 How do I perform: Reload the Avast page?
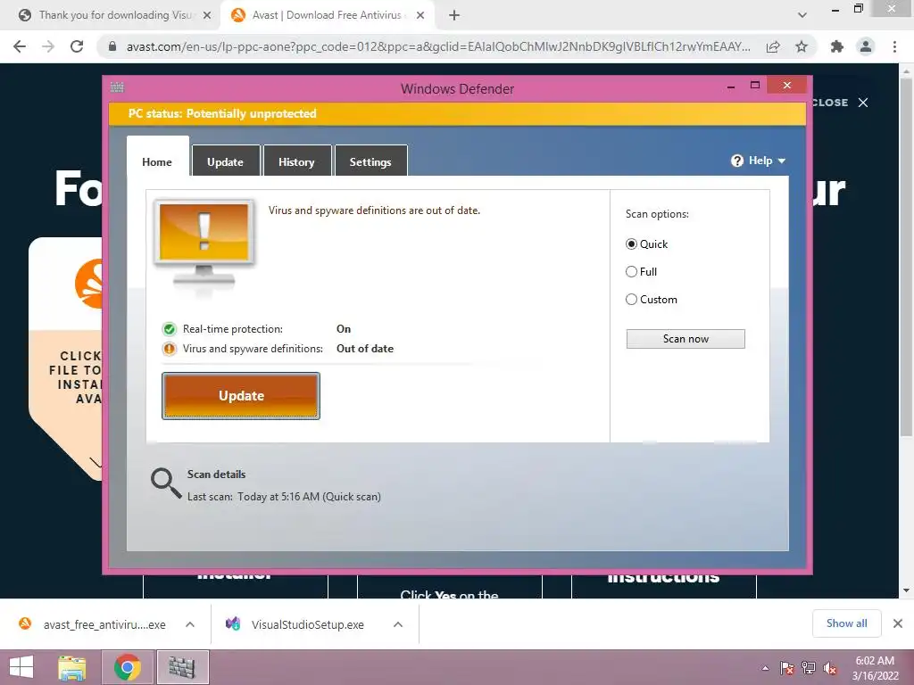[x=77, y=46]
